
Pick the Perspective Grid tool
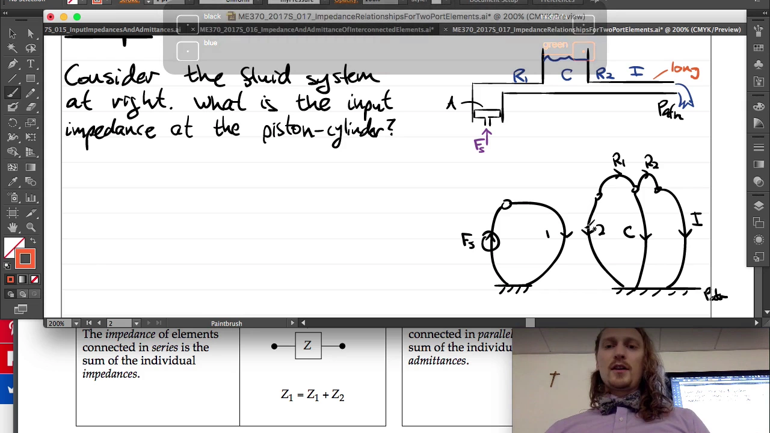click(31, 152)
